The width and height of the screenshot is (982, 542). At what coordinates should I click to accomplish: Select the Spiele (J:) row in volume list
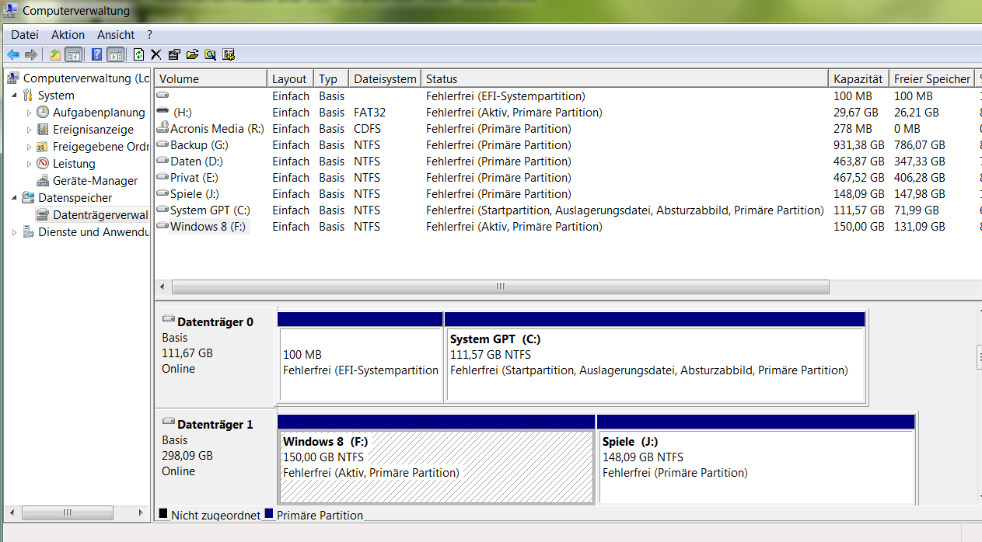pyautogui.click(x=568, y=194)
